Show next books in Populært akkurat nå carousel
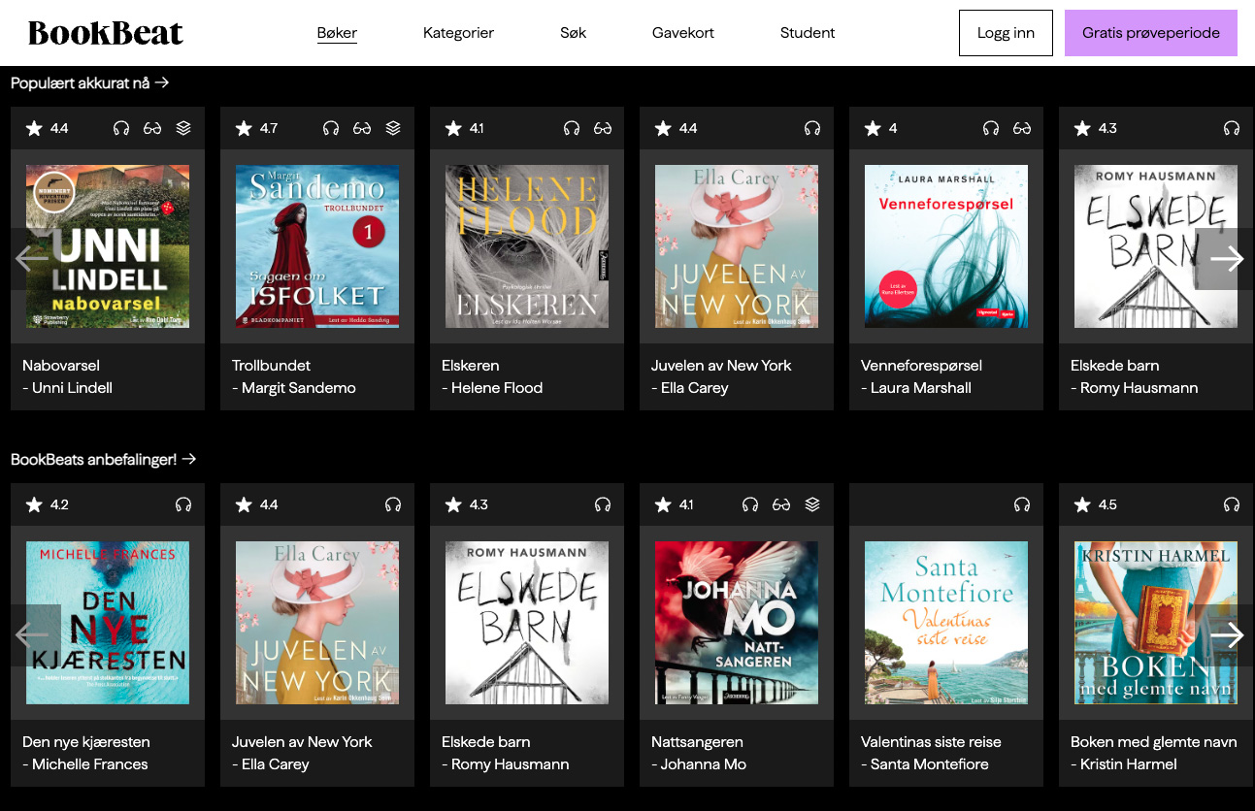1255x811 pixels. coord(1225,258)
